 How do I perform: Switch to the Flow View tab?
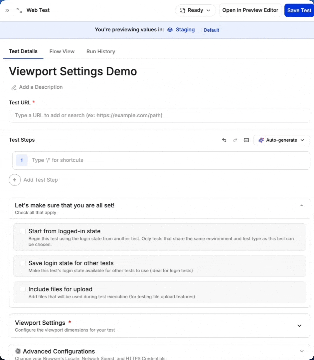62,51
